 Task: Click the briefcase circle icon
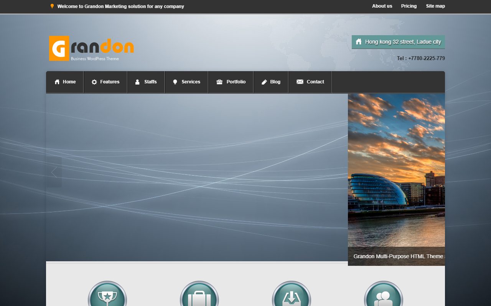[x=199, y=294]
